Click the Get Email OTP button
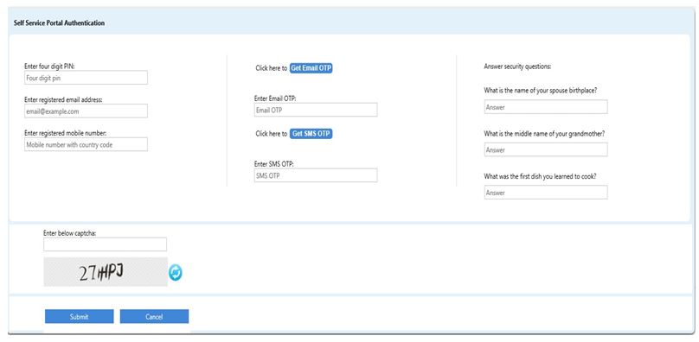Screen dimensions: 699x342 [311, 68]
